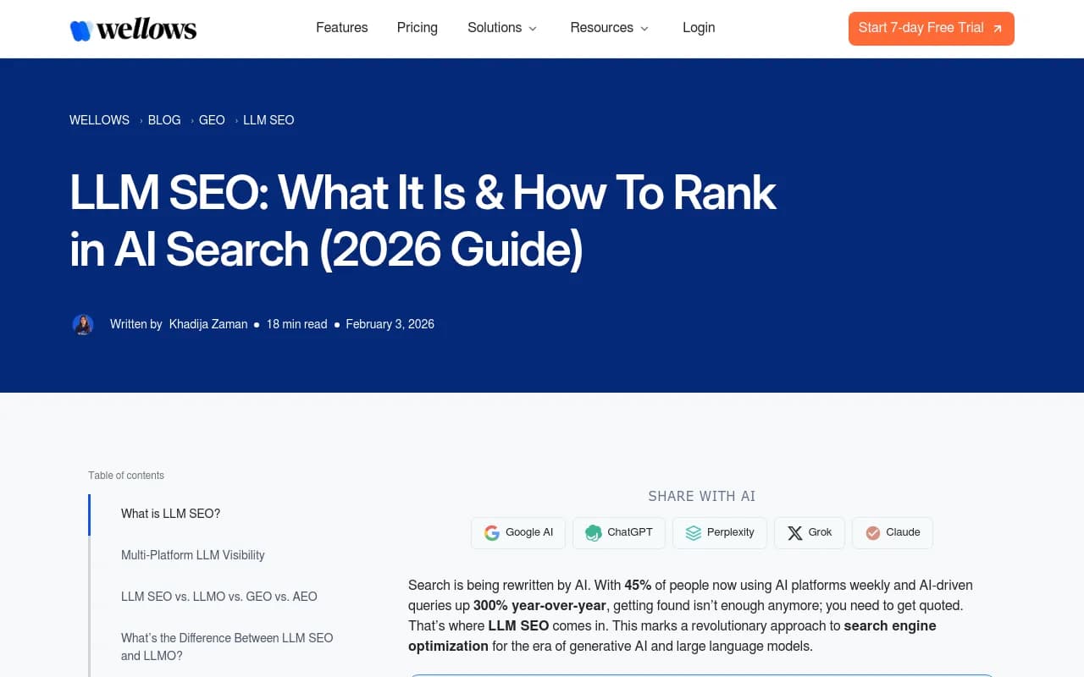Share the article with ChatGPT
Viewport: 1084px width, 677px height.
(619, 532)
